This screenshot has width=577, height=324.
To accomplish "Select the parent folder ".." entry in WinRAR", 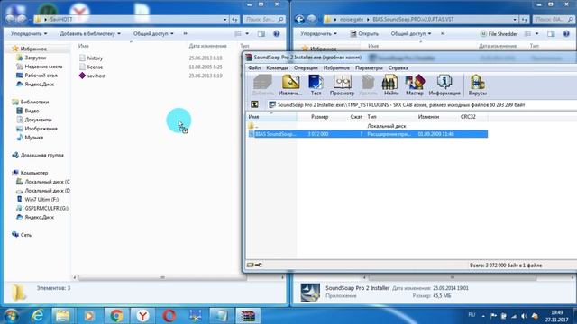I will click(254, 126).
